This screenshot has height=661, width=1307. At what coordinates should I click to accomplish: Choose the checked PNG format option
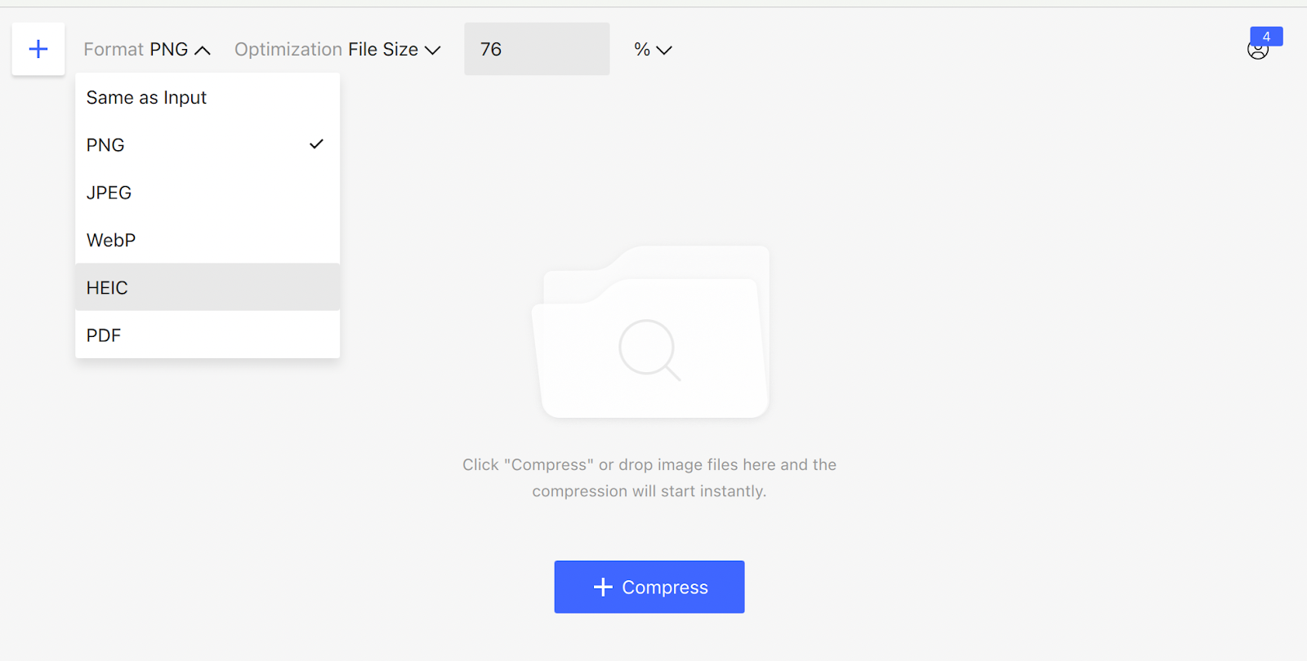tap(105, 145)
